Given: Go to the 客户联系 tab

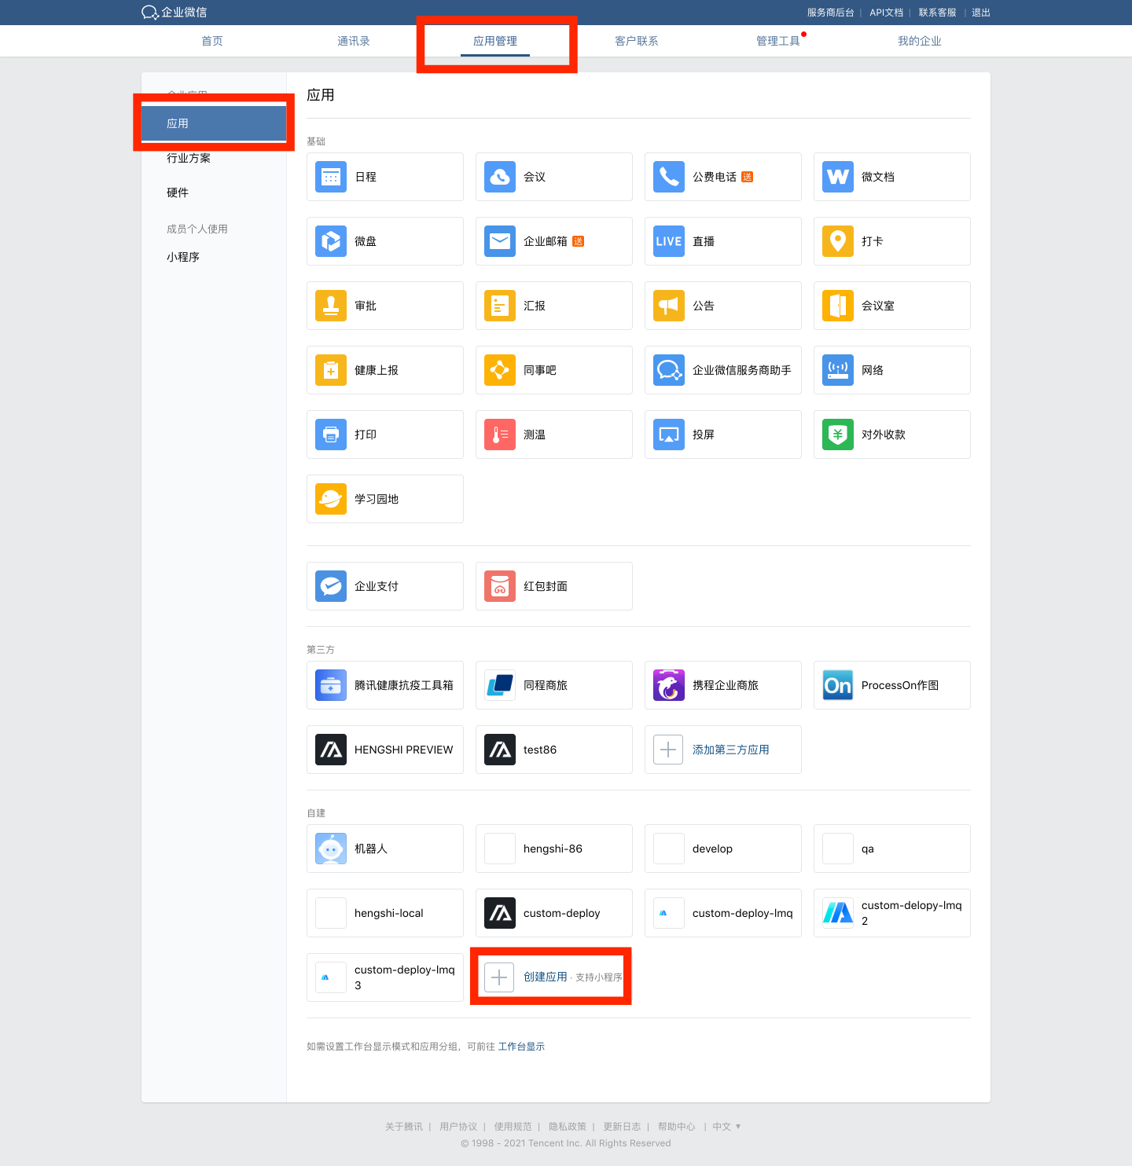Looking at the screenshot, I should tap(637, 41).
